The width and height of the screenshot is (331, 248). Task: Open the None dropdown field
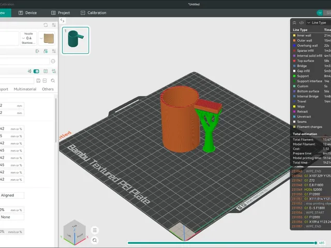point(12,217)
